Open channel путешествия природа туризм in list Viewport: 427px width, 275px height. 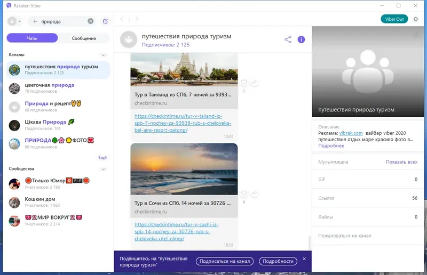click(58, 70)
